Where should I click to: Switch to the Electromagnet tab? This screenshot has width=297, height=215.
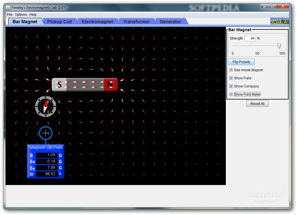(97, 22)
